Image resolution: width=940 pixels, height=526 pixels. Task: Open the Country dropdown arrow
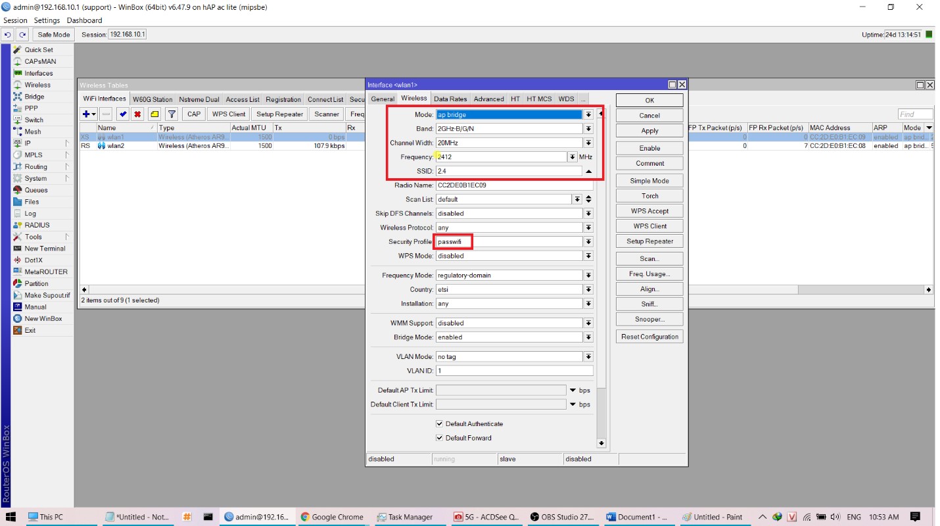click(x=588, y=289)
